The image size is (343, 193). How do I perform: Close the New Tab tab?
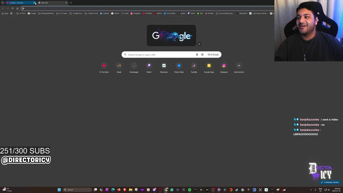tap(66, 3)
